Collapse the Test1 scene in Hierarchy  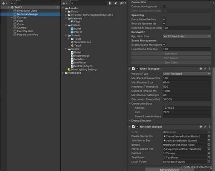click(9, 7)
